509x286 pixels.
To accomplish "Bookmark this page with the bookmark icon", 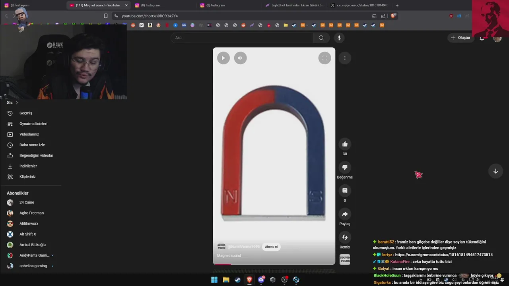I will 106,16.
